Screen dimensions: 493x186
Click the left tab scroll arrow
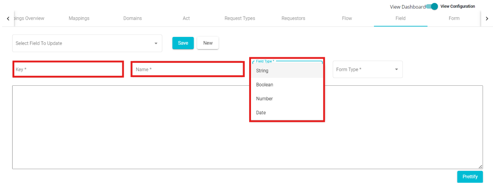[8, 19]
